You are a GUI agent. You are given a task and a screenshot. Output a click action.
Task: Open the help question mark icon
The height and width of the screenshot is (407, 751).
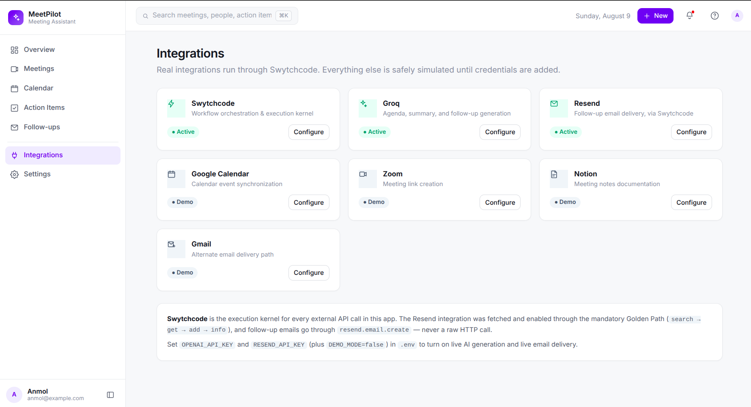click(x=714, y=16)
